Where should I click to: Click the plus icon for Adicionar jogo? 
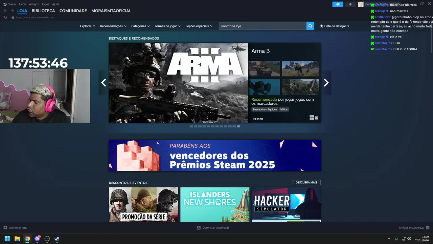click(5, 228)
